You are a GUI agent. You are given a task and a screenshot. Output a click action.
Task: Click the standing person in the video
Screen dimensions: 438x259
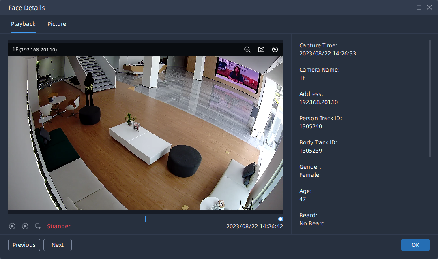click(x=89, y=89)
